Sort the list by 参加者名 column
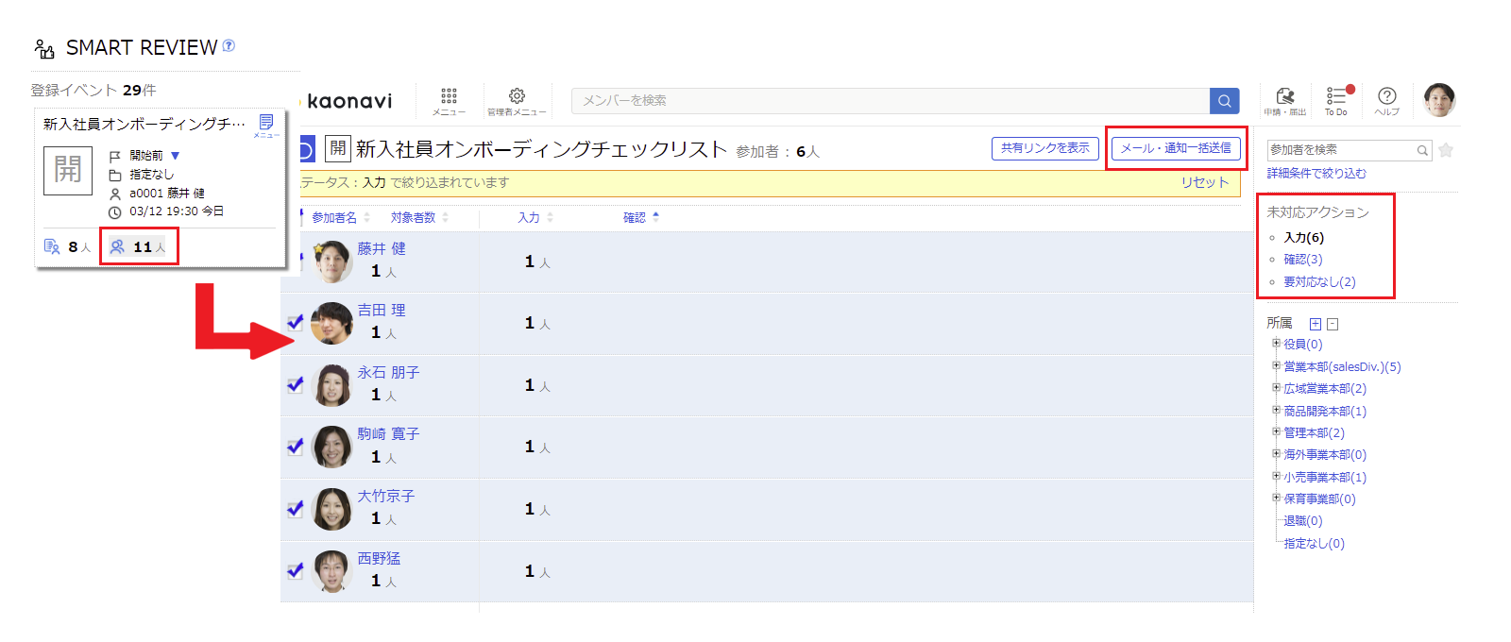 [x=334, y=218]
